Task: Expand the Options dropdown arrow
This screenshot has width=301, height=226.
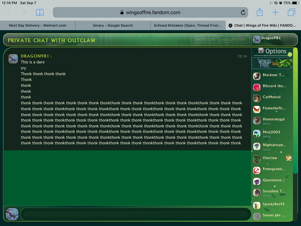Action: click(256, 52)
